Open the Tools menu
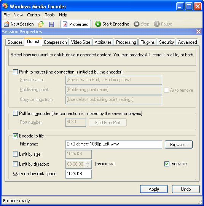 click(50, 15)
